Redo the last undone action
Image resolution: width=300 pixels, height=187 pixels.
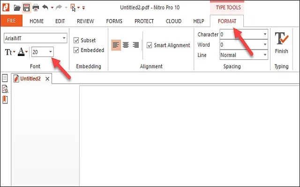[x=59, y=7]
